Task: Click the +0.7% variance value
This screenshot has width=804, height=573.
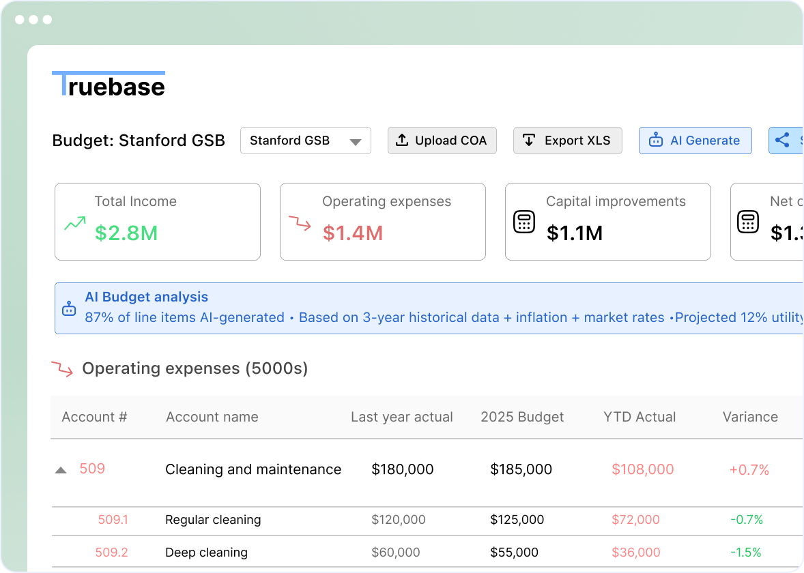Action: (x=749, y=469)
